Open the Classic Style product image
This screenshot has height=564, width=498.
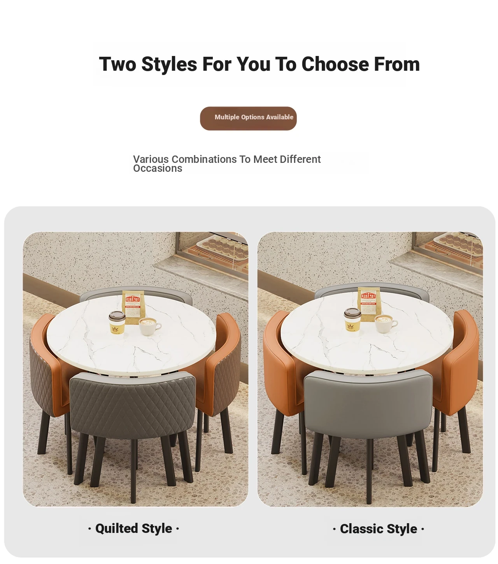(370, 369)
